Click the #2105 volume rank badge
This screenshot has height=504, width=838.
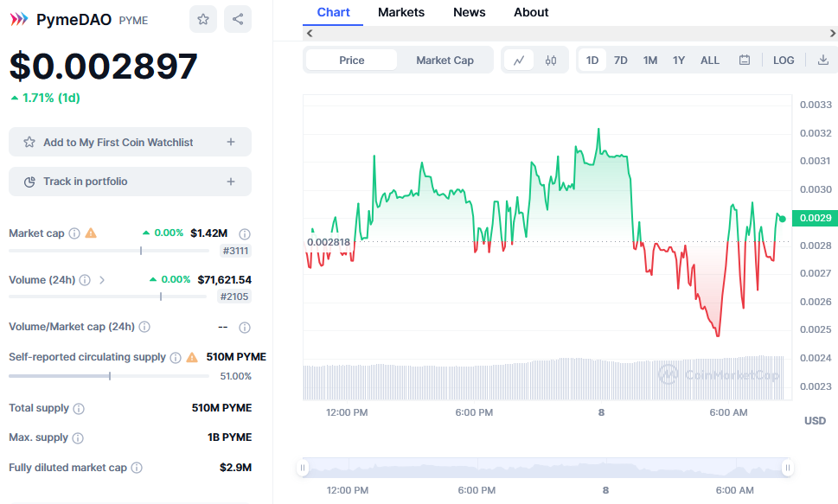click(234, 297)
